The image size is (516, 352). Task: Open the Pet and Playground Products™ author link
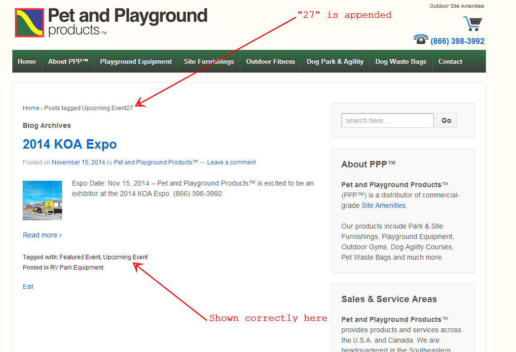156,162
